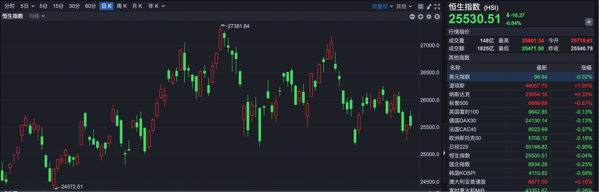This screenshot has height=192, width=599.
Task: Open the chart grid layout icon
Action: [420, 6]
